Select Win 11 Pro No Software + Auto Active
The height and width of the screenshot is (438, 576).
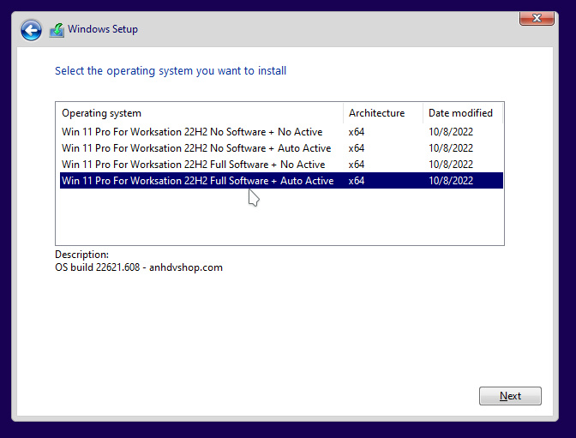point(196,148)
